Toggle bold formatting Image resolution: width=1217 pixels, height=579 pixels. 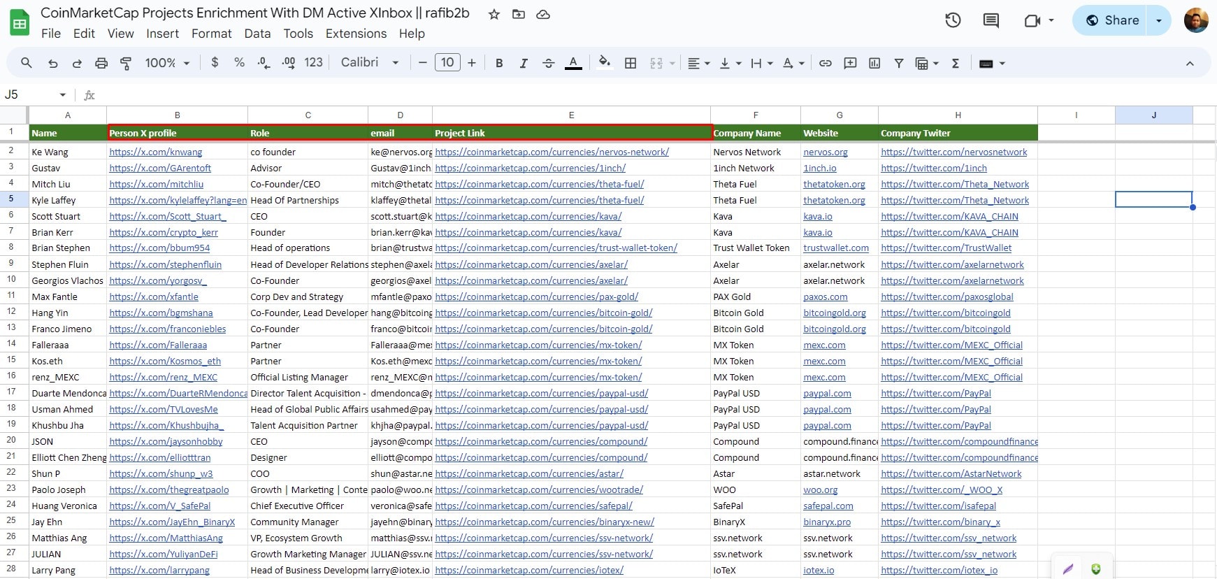[499, 63]
